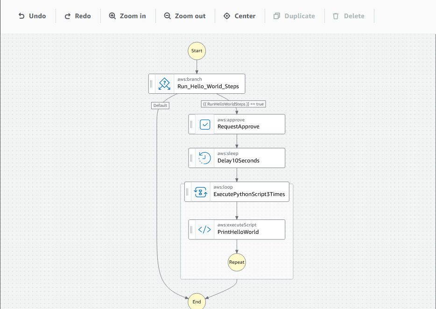
Task: Click the Zoom out magnifier icon
Action: click(167, 15)
